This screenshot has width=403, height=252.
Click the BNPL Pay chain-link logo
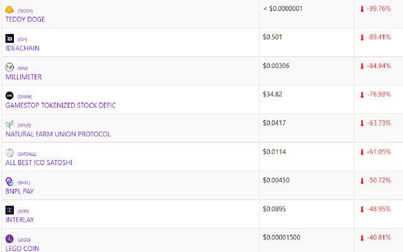tap(9, 181)
